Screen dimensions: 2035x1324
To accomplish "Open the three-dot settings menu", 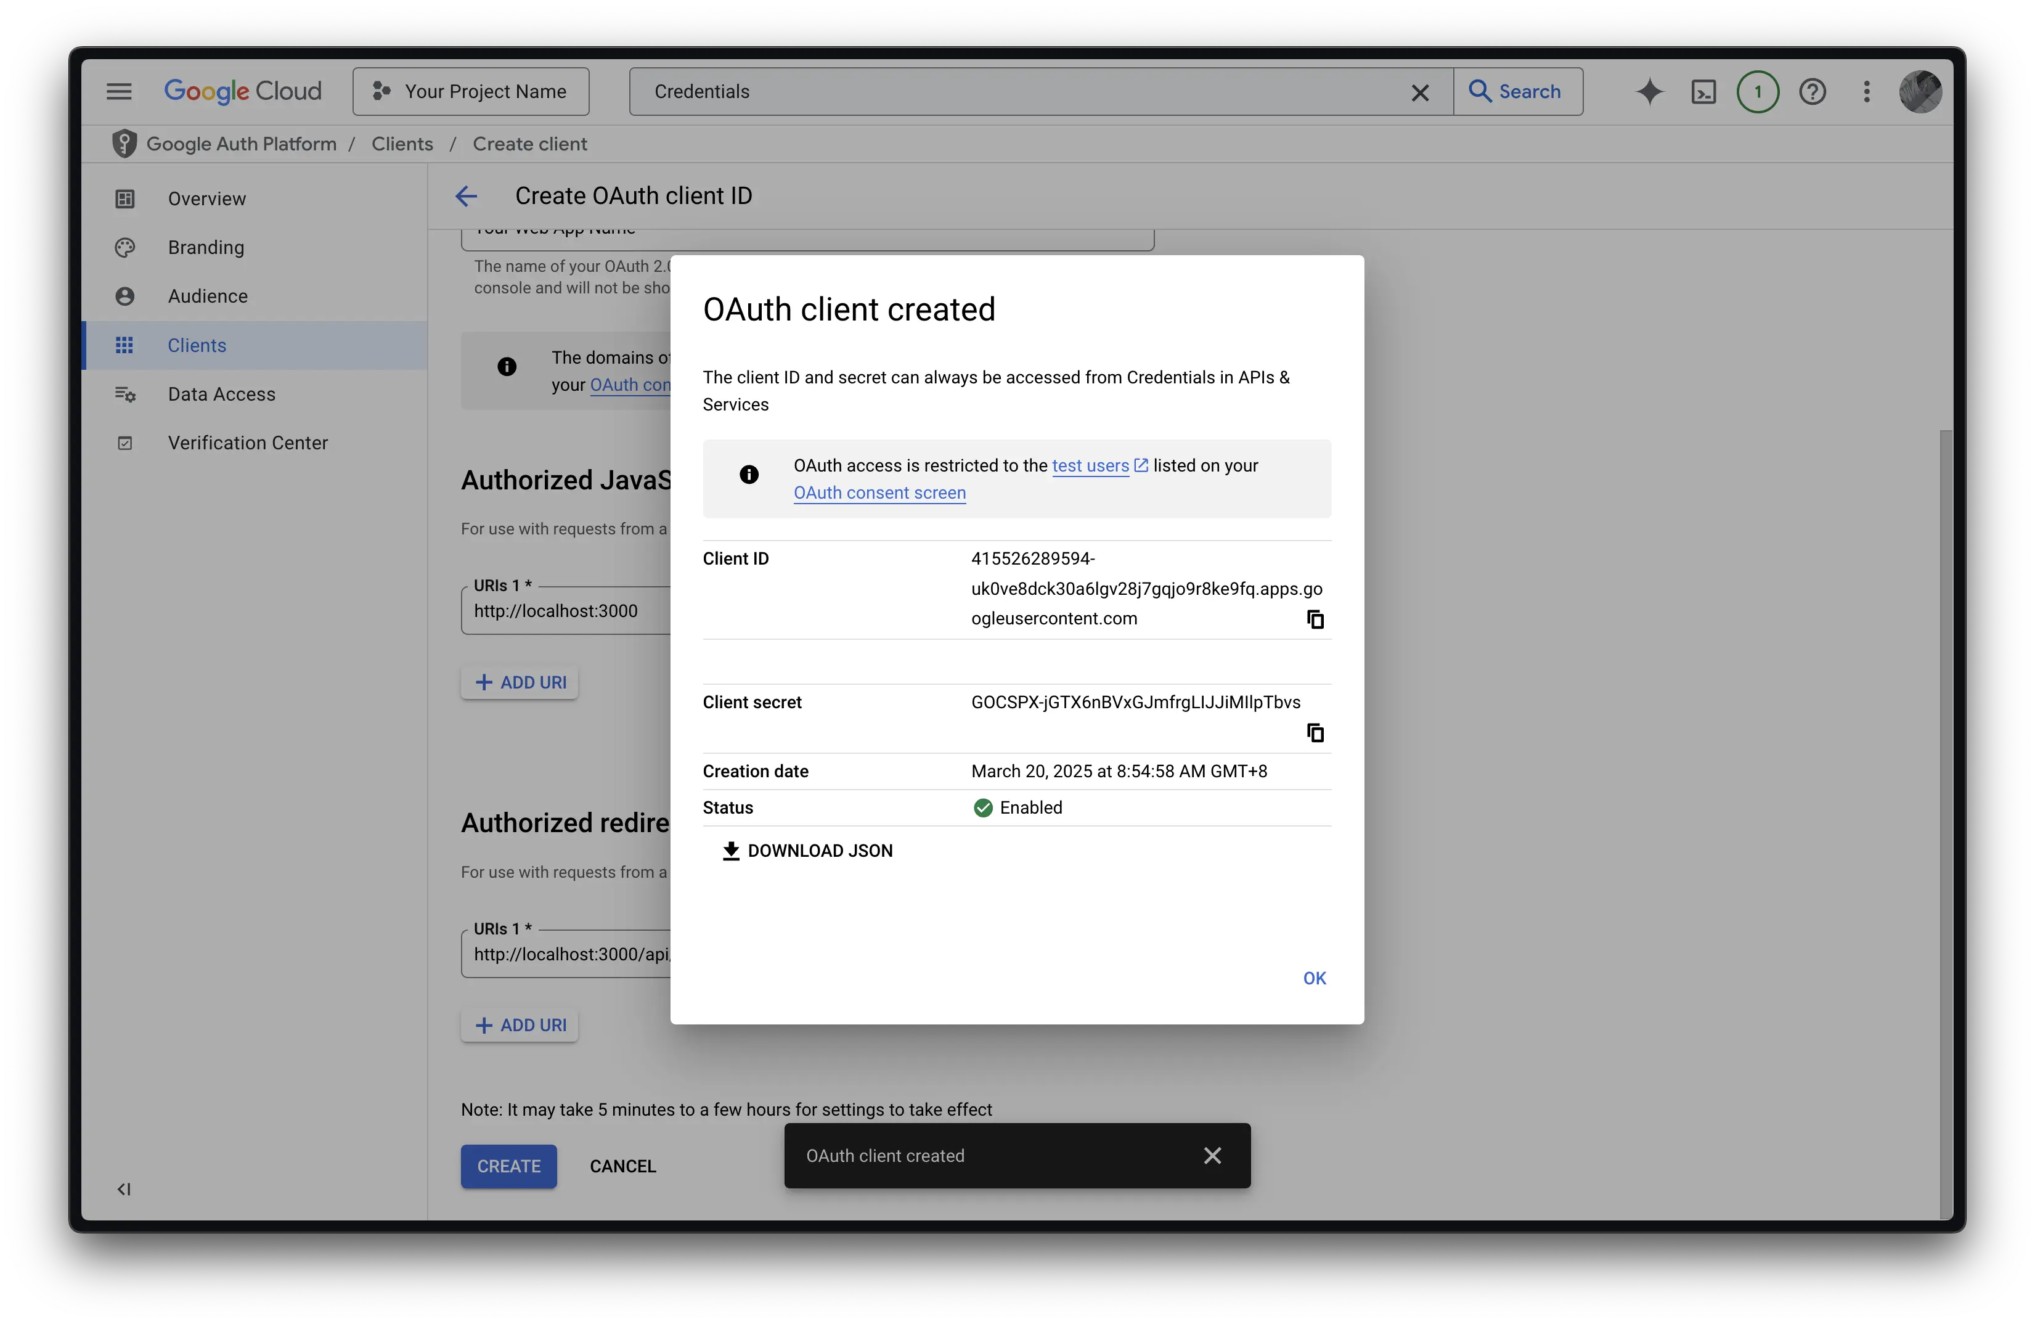I will click(x=1867, y=91).
